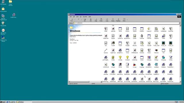Image resolution: width=184 pixels, height=103 pixels.
Task: Open the File menu
Action: (x=71, y=17)
